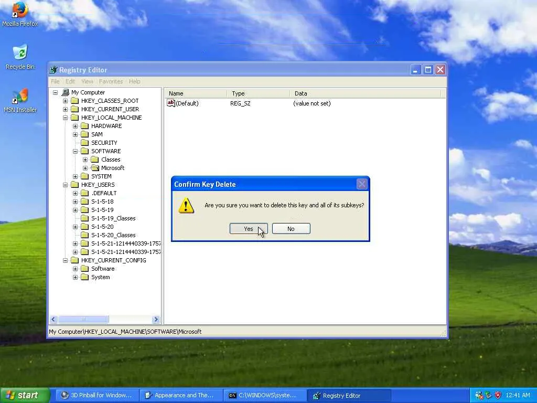Open the Recycle Bin desktop icon
Image resolution: width=537 pixels, height=403 pixels.
click(x=20, y=57)
